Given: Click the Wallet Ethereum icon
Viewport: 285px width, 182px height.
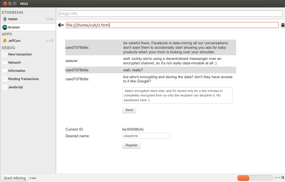Looking at the screenshot, I should coord(4,19).
